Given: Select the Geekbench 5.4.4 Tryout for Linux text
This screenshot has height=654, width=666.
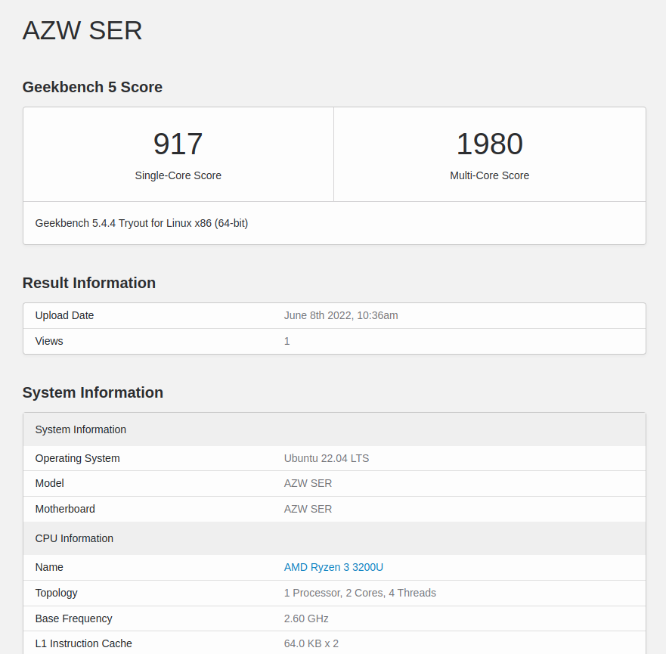Looking at the screenshot, I should coord(141,223).
